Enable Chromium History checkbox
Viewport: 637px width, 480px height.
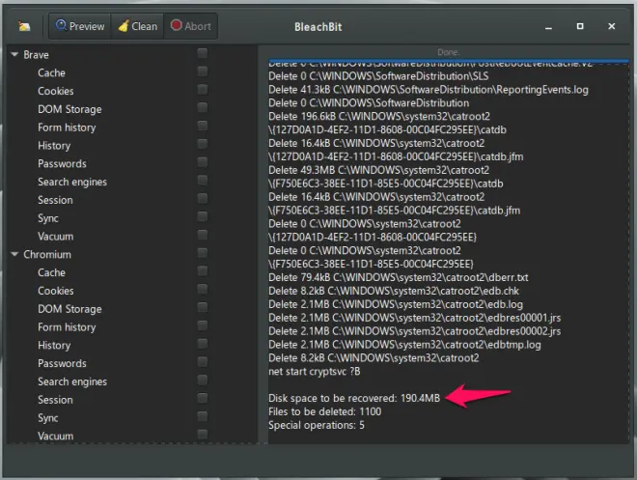(203, 344)
